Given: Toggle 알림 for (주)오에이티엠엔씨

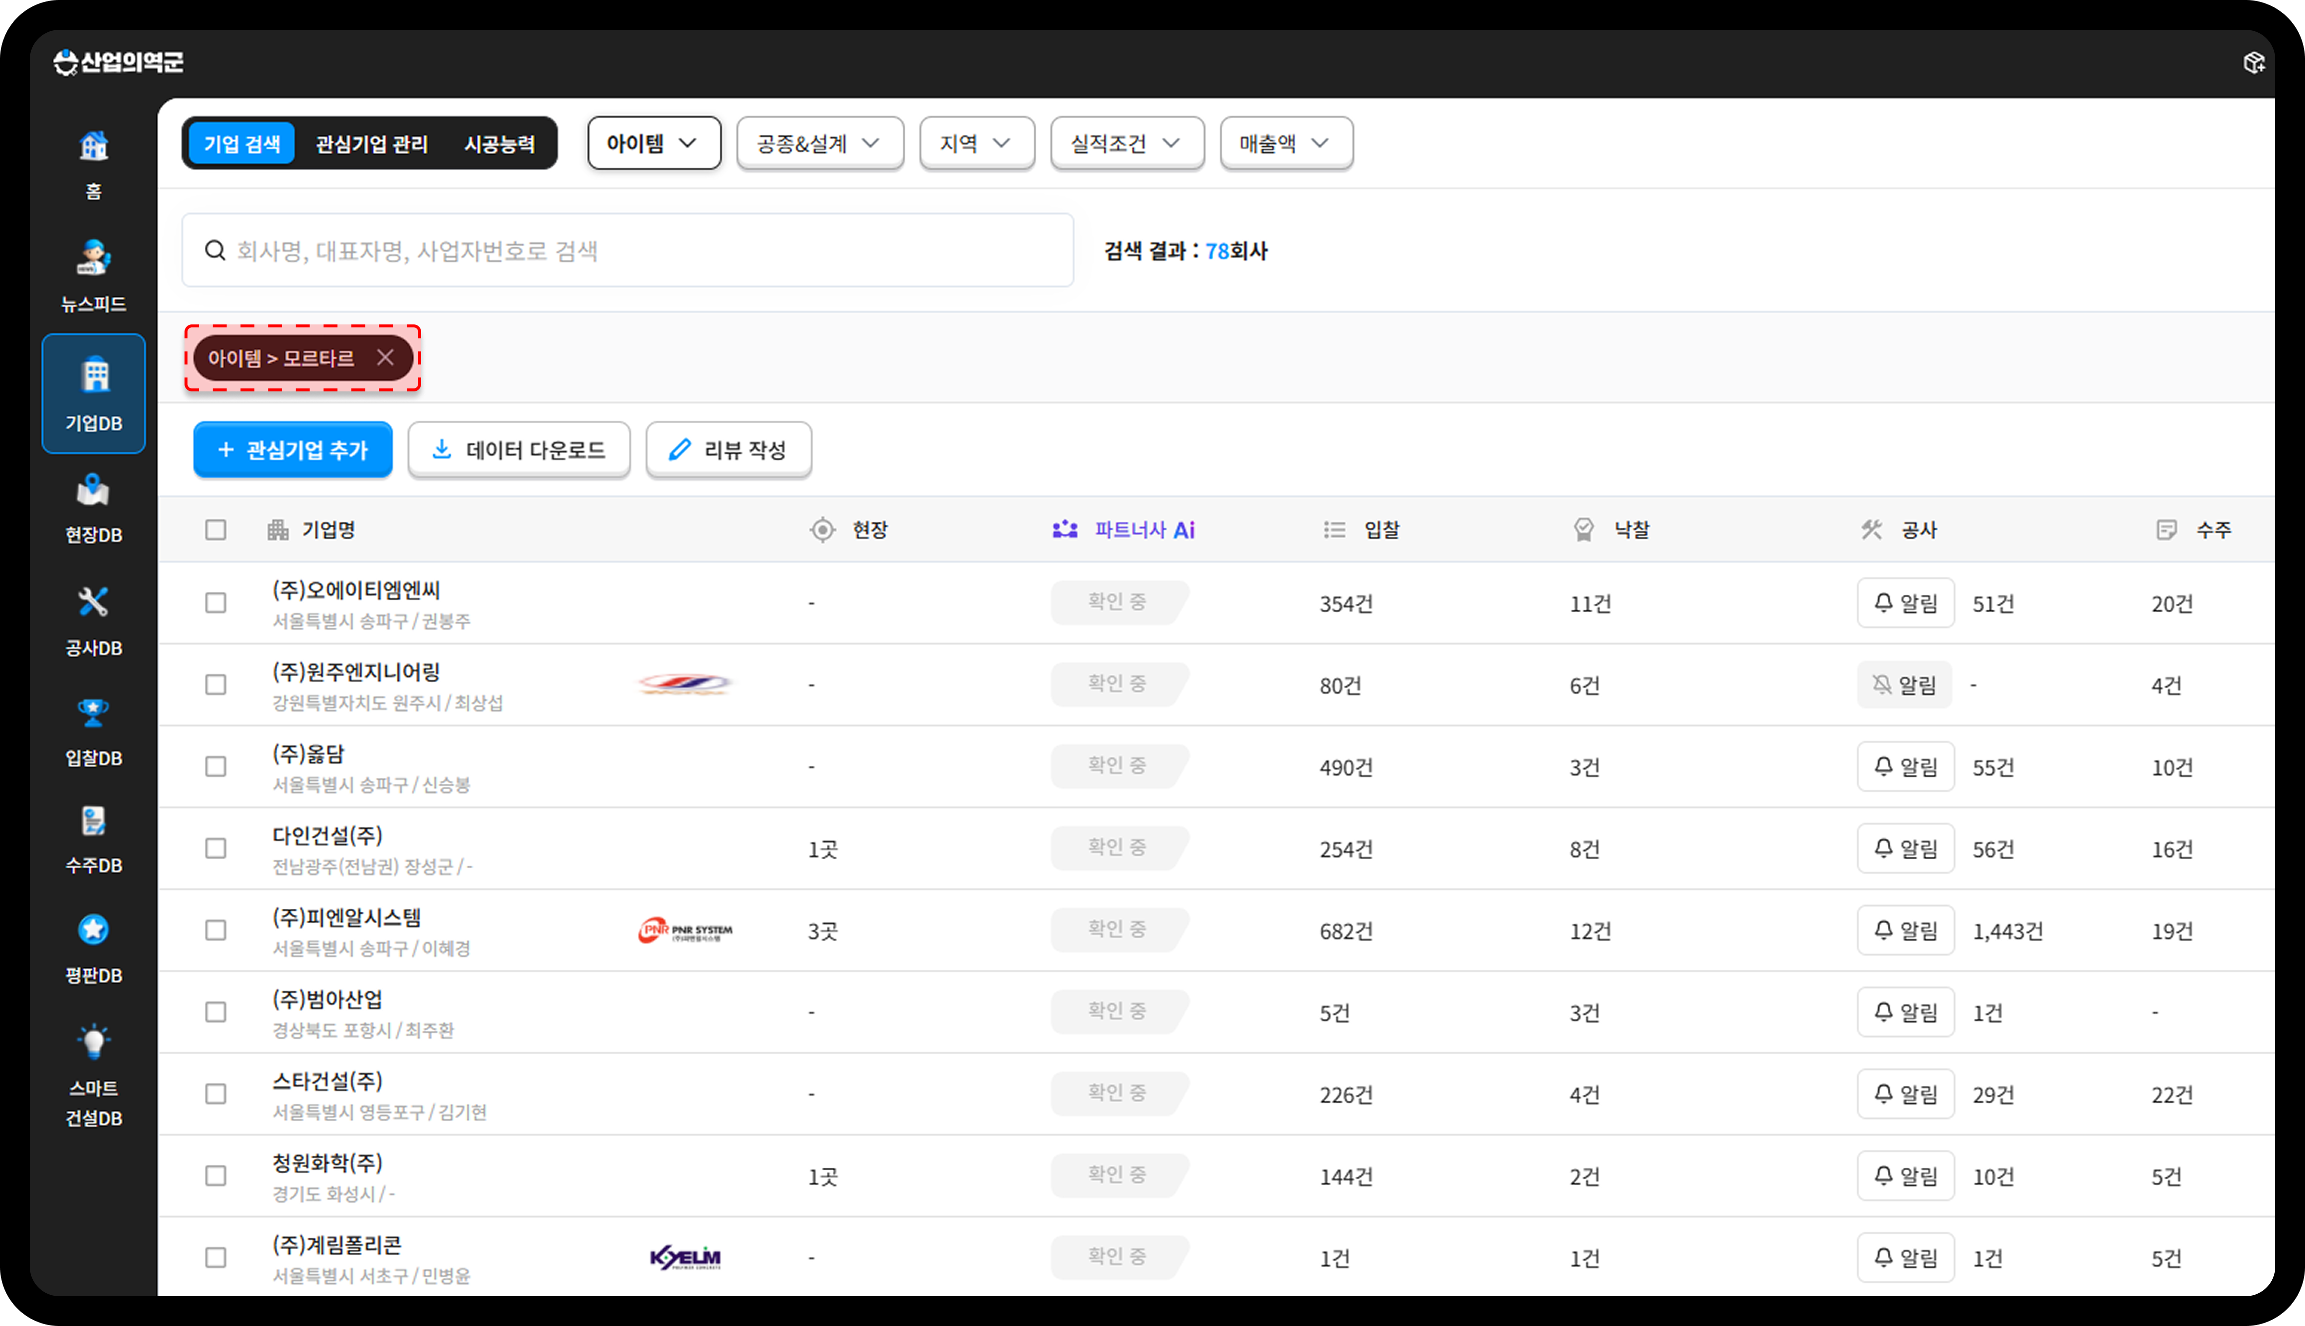Looking at the screenshot, I should tap(1905, 603).
